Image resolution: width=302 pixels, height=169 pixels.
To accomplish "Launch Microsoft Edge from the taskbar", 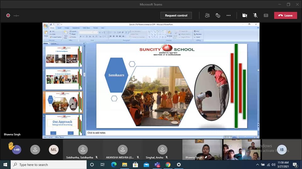I will [x=114, y=165].
